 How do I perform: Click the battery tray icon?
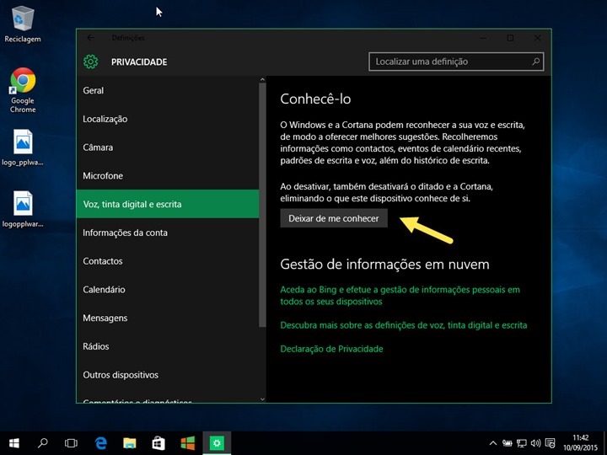(x=508, y=443)
